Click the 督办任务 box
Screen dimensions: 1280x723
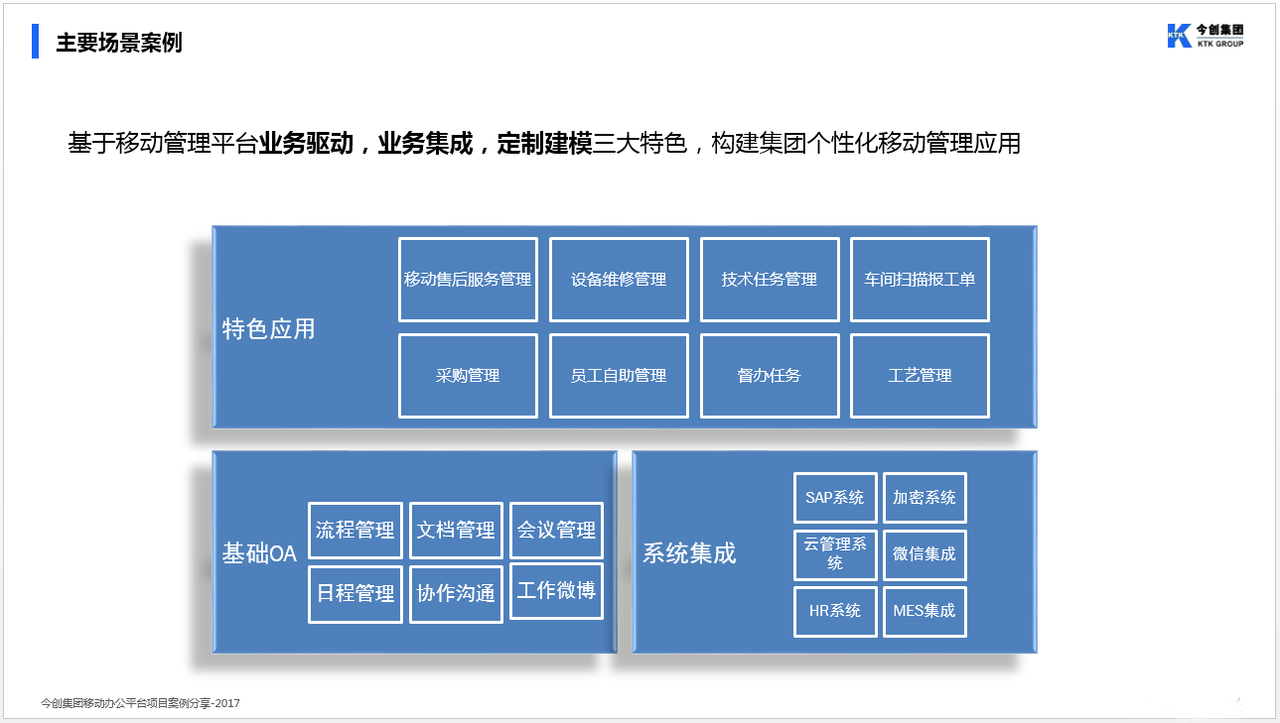point(770,376)
